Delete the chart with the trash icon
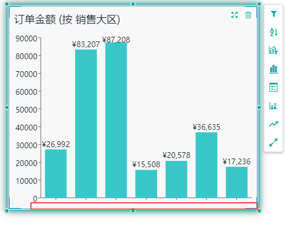285x247 pixels. click(248, 15)
